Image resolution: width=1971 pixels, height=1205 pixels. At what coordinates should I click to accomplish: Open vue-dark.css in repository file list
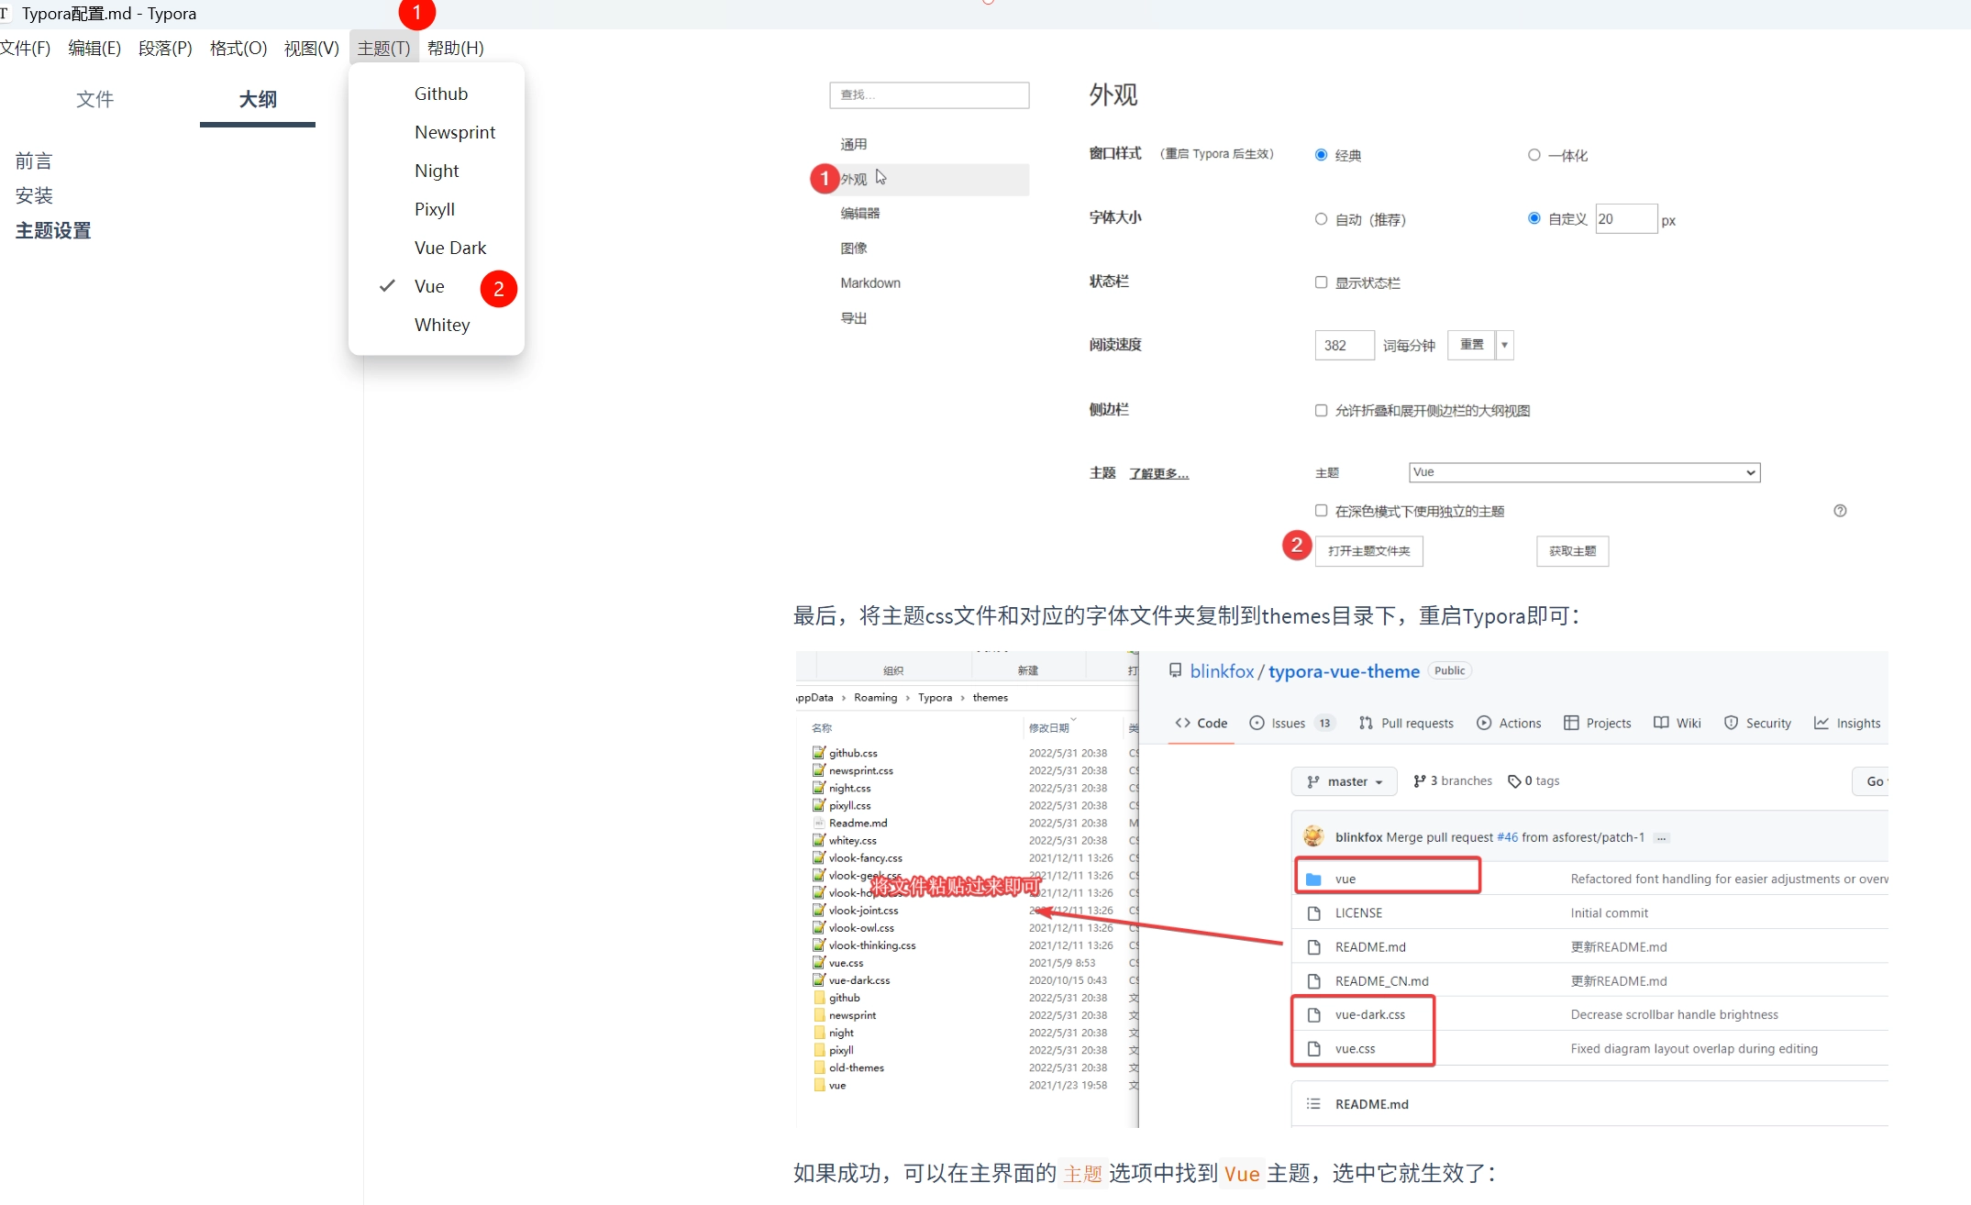pos(1370,1014)
